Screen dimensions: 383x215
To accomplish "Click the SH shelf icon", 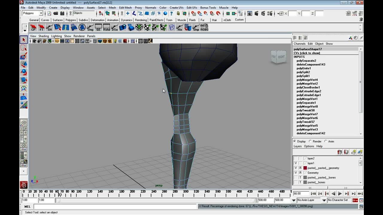I will [x=49, y=27].
